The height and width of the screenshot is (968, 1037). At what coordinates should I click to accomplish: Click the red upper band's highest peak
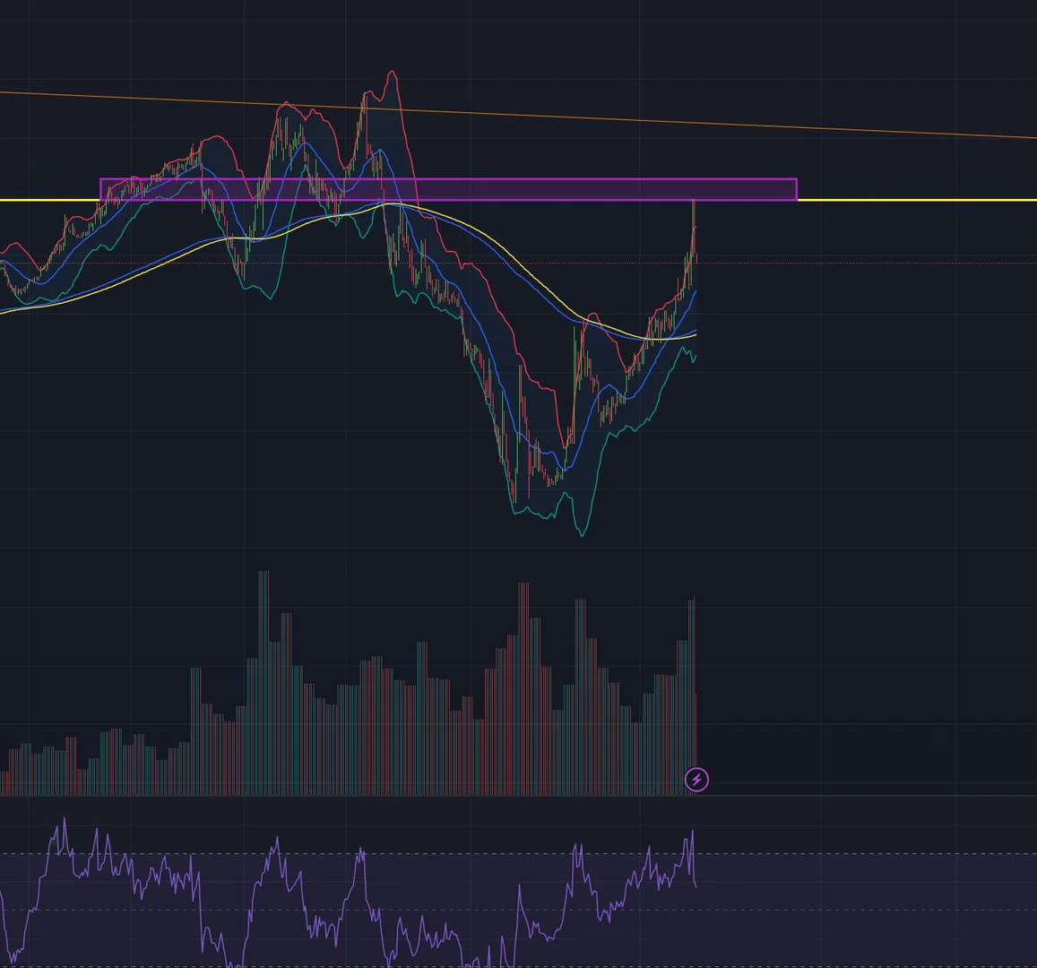coord(393,72)
